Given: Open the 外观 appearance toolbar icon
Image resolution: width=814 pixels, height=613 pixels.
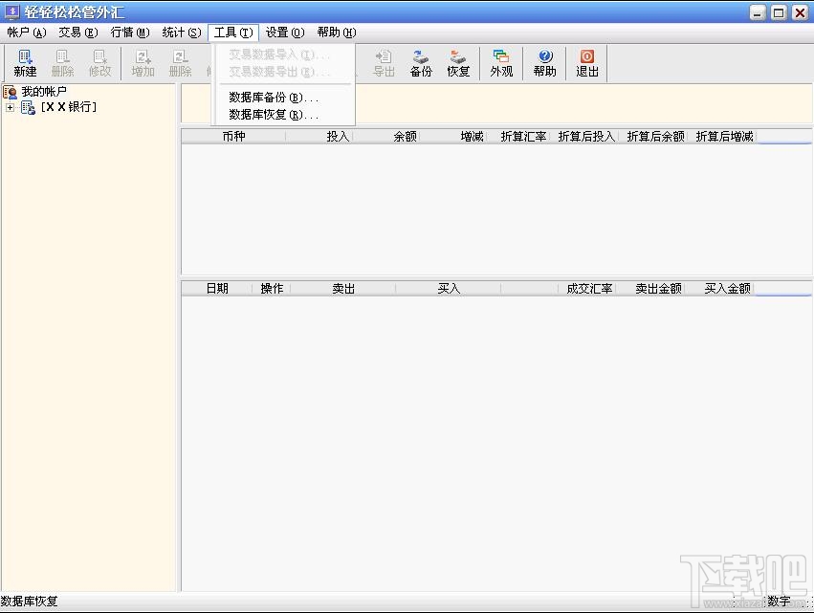Looking at the screenshot, I should click(x=501, y=63).
